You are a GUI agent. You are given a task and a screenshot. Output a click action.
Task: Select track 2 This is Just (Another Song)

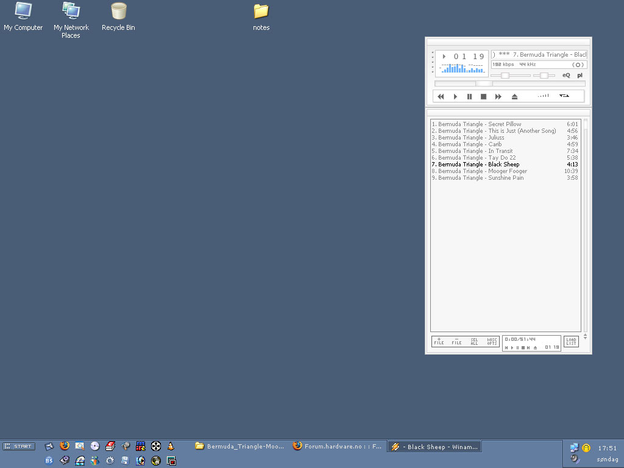505,131
